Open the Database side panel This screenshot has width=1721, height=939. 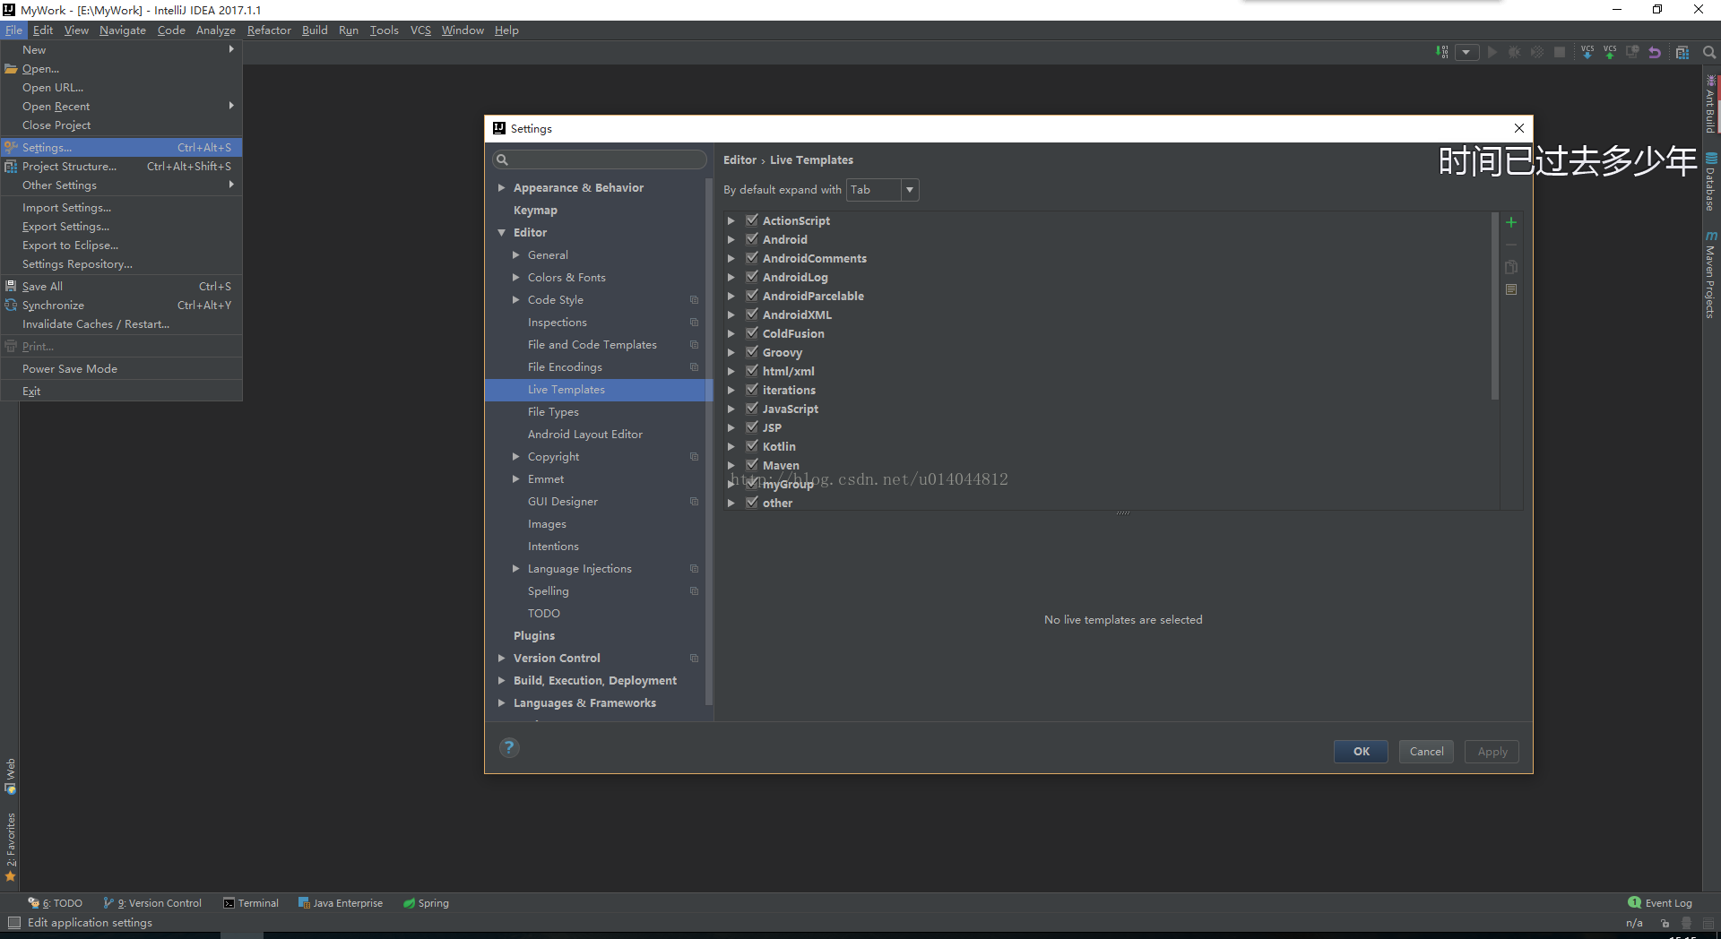(x=1710, y=183)
